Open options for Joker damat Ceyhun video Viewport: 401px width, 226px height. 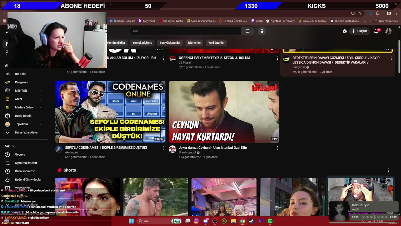click(x=277, y=148)
